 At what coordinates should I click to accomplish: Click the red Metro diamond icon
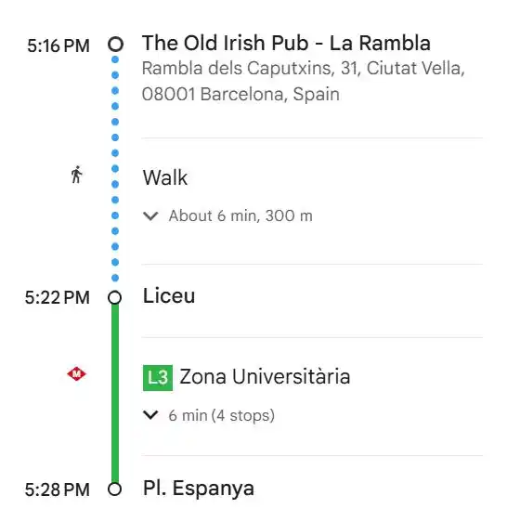point(76,374)
